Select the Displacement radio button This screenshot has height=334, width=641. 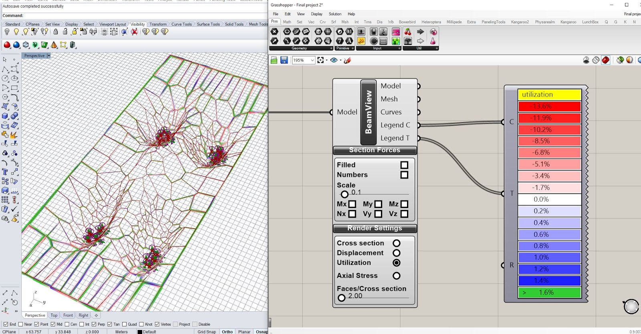(x=397, y=253)
